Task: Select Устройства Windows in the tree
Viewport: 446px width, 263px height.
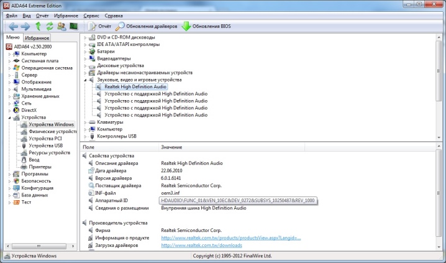Action: click(51, 124)
